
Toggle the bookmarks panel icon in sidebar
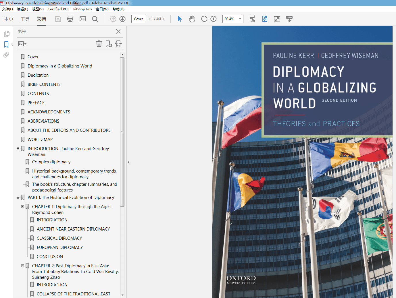click(x=6, y=44)
